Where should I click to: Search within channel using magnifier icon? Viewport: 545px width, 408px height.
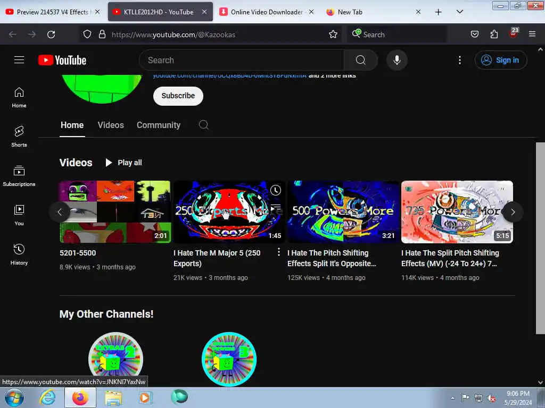(x=204, y=125)
